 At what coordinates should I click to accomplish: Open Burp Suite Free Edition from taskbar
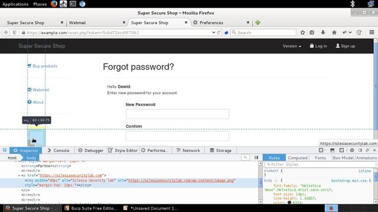click(90, 208)
